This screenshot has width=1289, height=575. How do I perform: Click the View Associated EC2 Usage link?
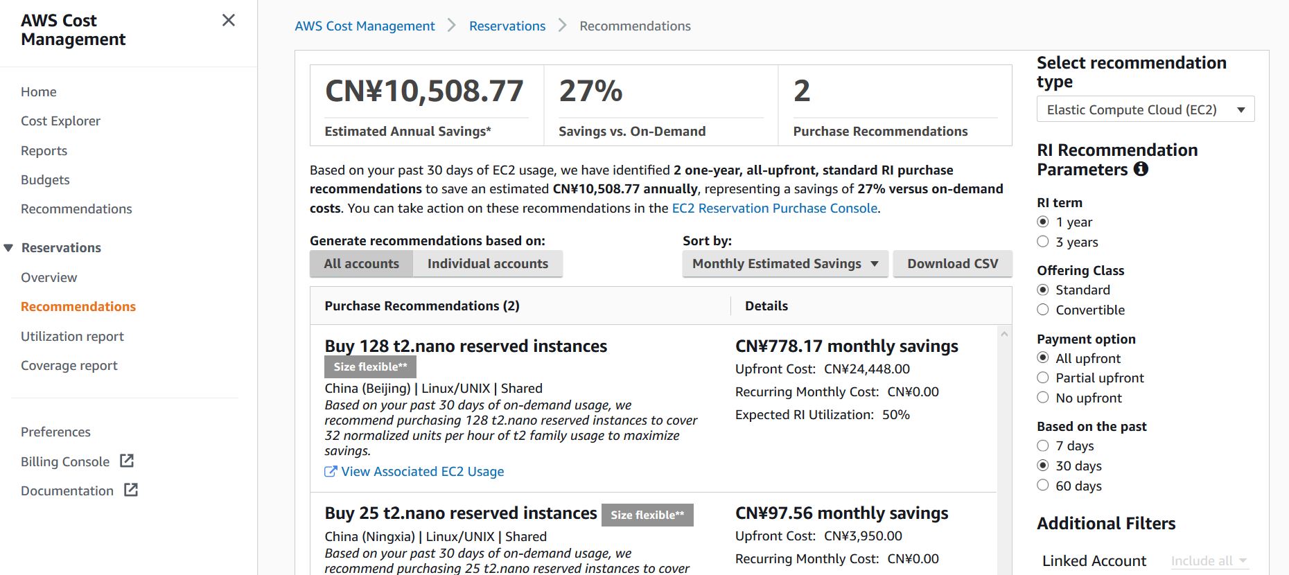tap(423, 471)
